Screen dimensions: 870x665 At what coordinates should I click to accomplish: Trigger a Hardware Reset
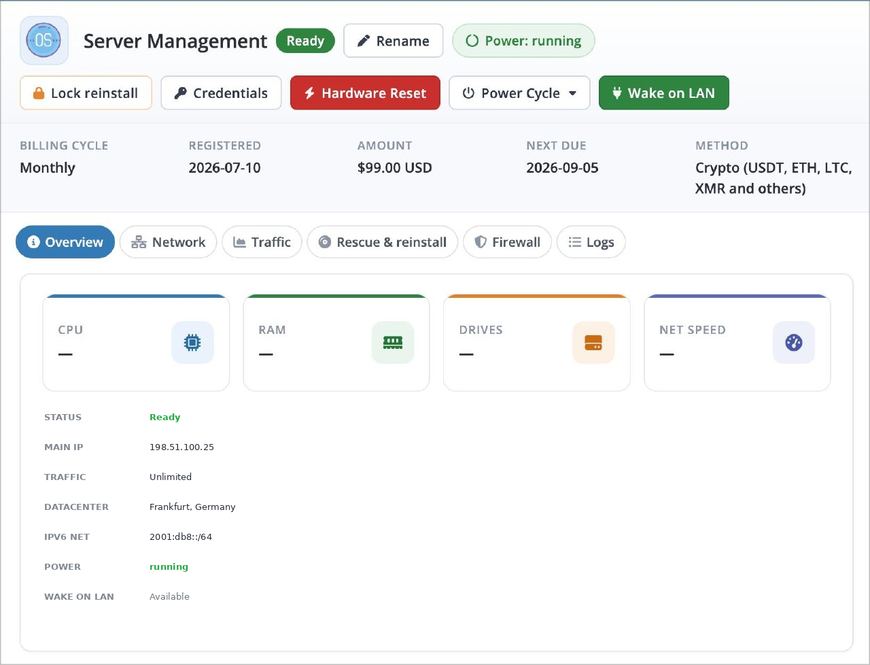point(365,93)
